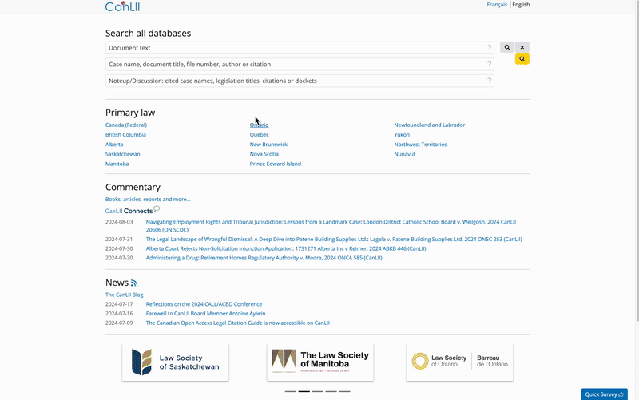Open Ontario jurisdiction link
The image size is (639, 400).
tap(259, 125)
